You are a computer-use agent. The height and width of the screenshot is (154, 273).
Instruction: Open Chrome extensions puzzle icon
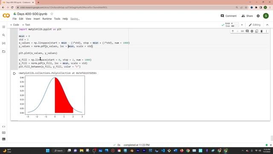point(256,8)
